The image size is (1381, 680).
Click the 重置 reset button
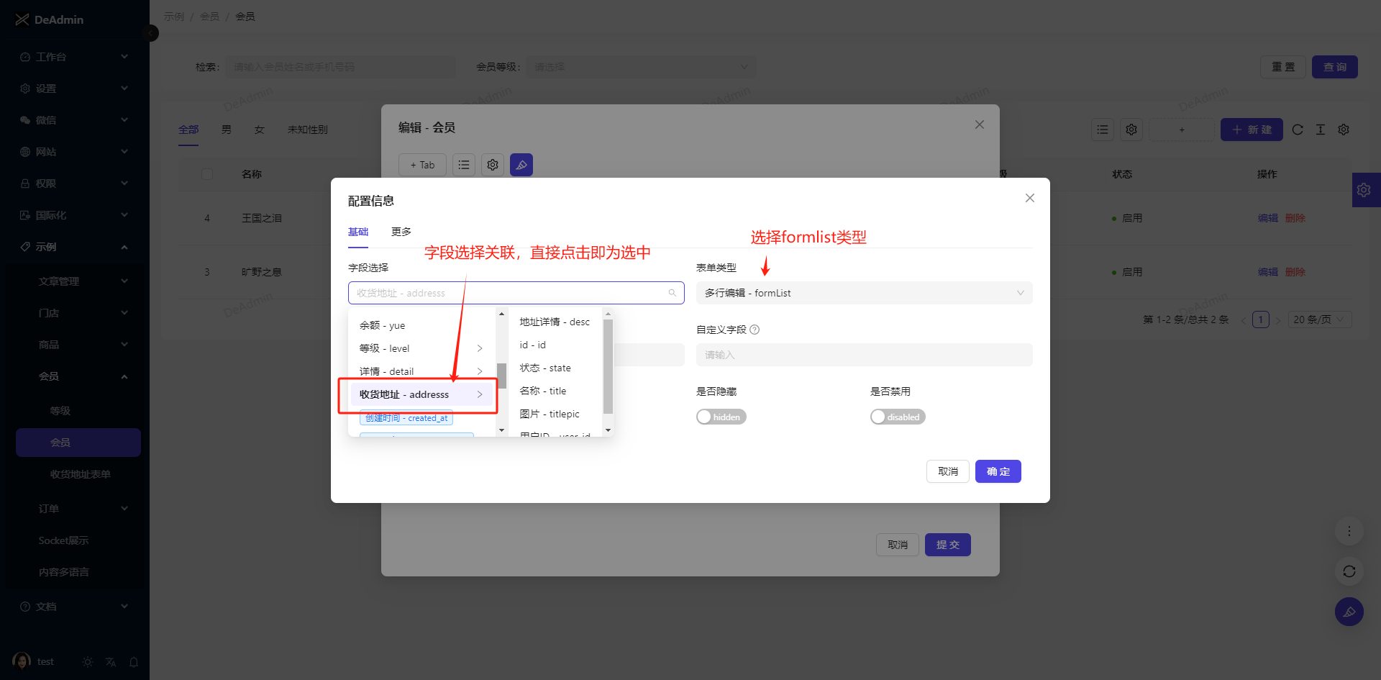[1283, 67]
